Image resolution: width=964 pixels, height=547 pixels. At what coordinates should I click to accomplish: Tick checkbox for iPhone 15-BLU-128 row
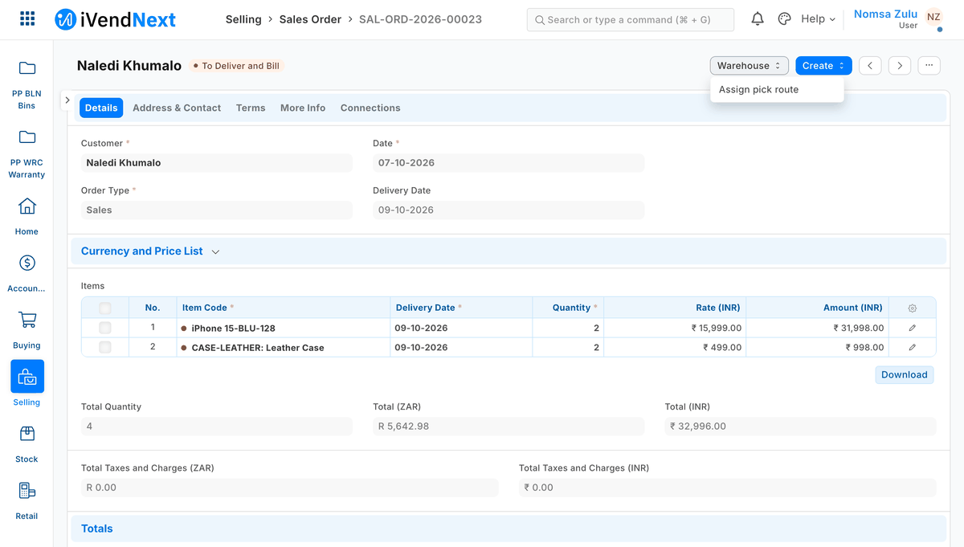point(105,328)
